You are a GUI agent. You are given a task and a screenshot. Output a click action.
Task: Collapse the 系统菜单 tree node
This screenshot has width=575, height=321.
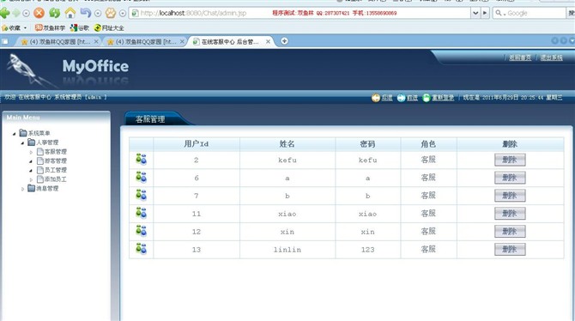(x=14, y=134)
